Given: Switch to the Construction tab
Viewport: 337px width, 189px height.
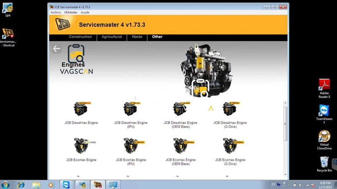Looking at the screenshot, I should coord(80,37).
